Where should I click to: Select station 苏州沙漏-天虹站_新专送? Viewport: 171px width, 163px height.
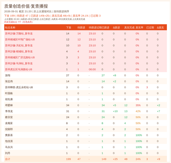coord(19,46)
